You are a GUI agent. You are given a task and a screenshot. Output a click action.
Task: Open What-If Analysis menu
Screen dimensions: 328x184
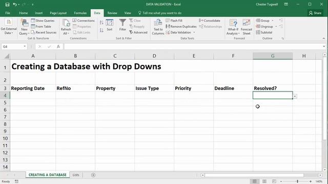pyautogui.click(x=233, y=27)
